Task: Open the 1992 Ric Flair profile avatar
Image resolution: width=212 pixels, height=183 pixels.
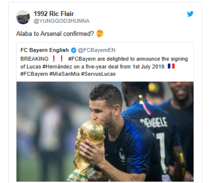Action: point(23,17)
